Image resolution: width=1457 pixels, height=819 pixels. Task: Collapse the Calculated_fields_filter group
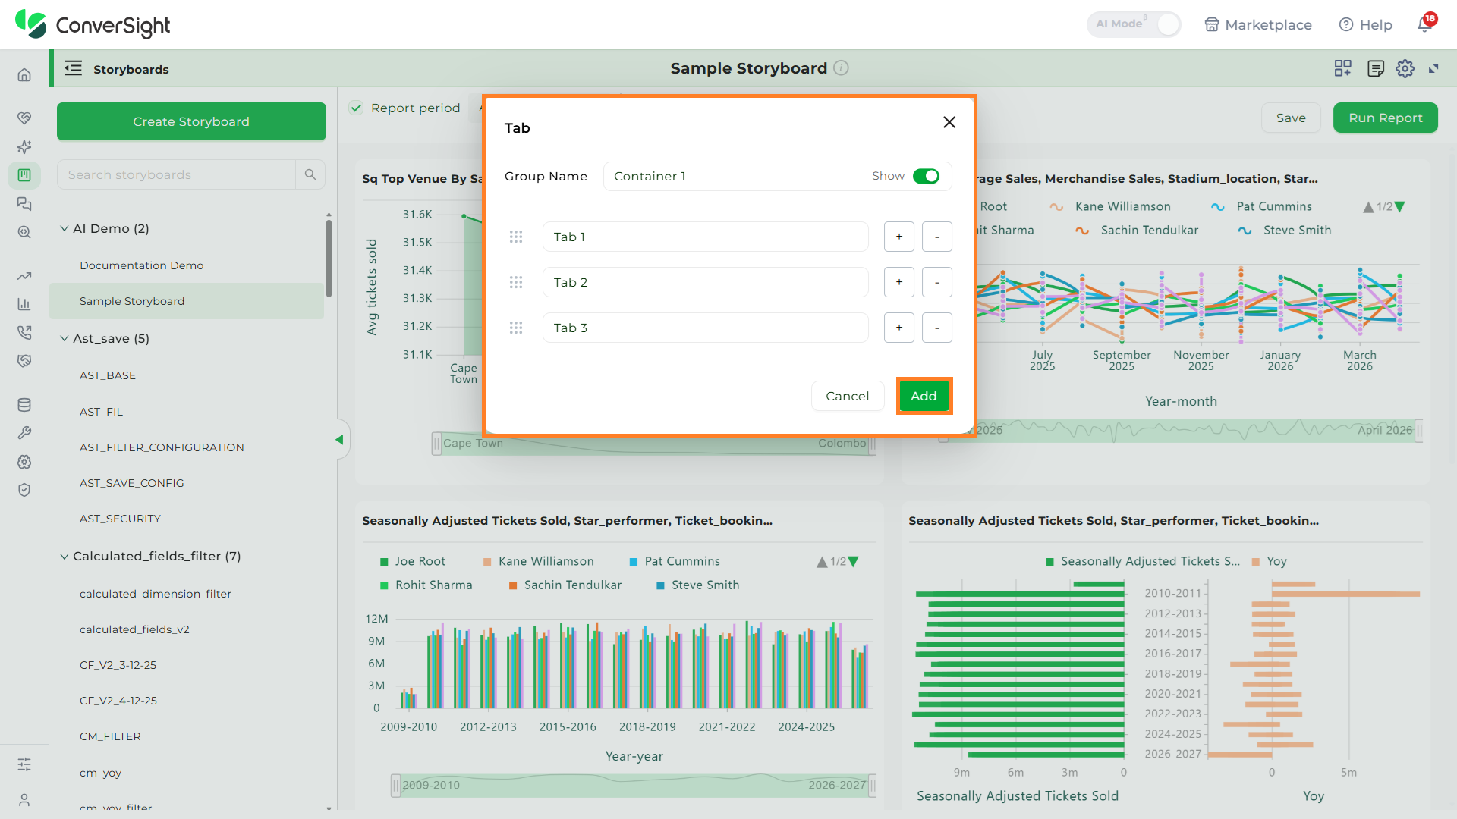[x=65, y=556]
